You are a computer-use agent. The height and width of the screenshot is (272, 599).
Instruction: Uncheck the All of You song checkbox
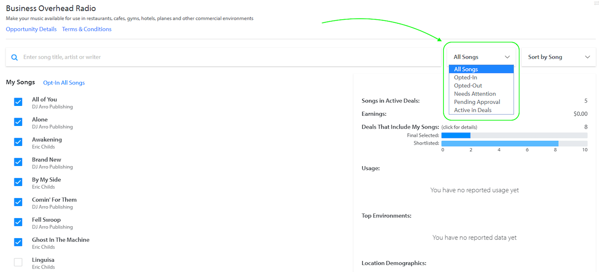point(18,102)
